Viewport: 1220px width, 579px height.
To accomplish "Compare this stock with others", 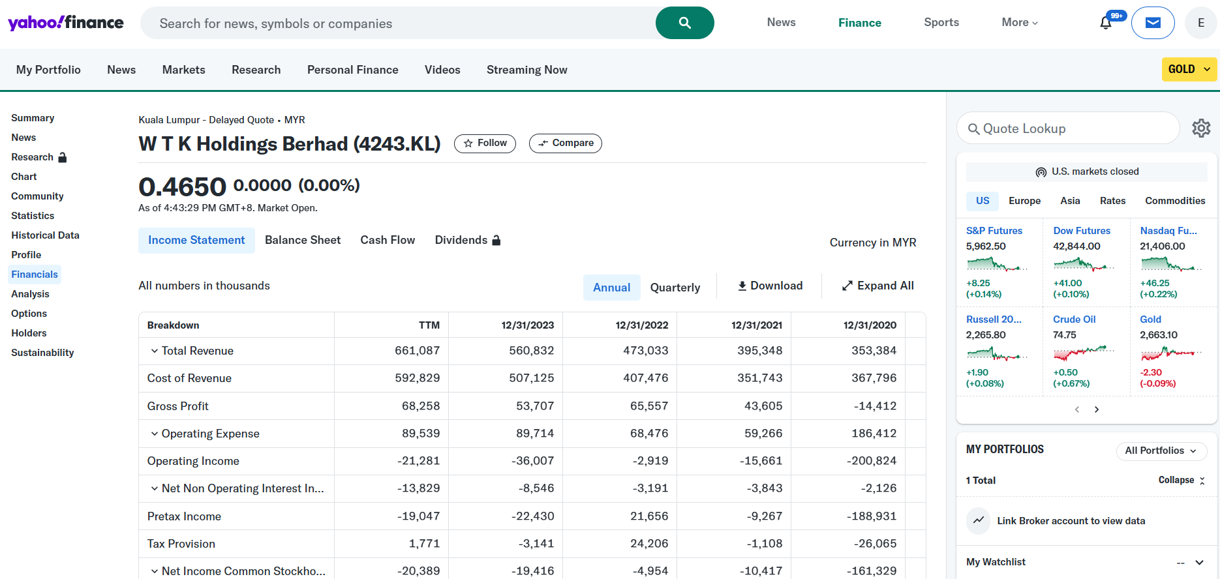I will [x=566, y=143].
